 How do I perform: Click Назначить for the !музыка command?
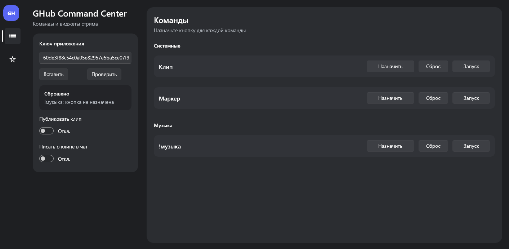click(x=390, y=146)
